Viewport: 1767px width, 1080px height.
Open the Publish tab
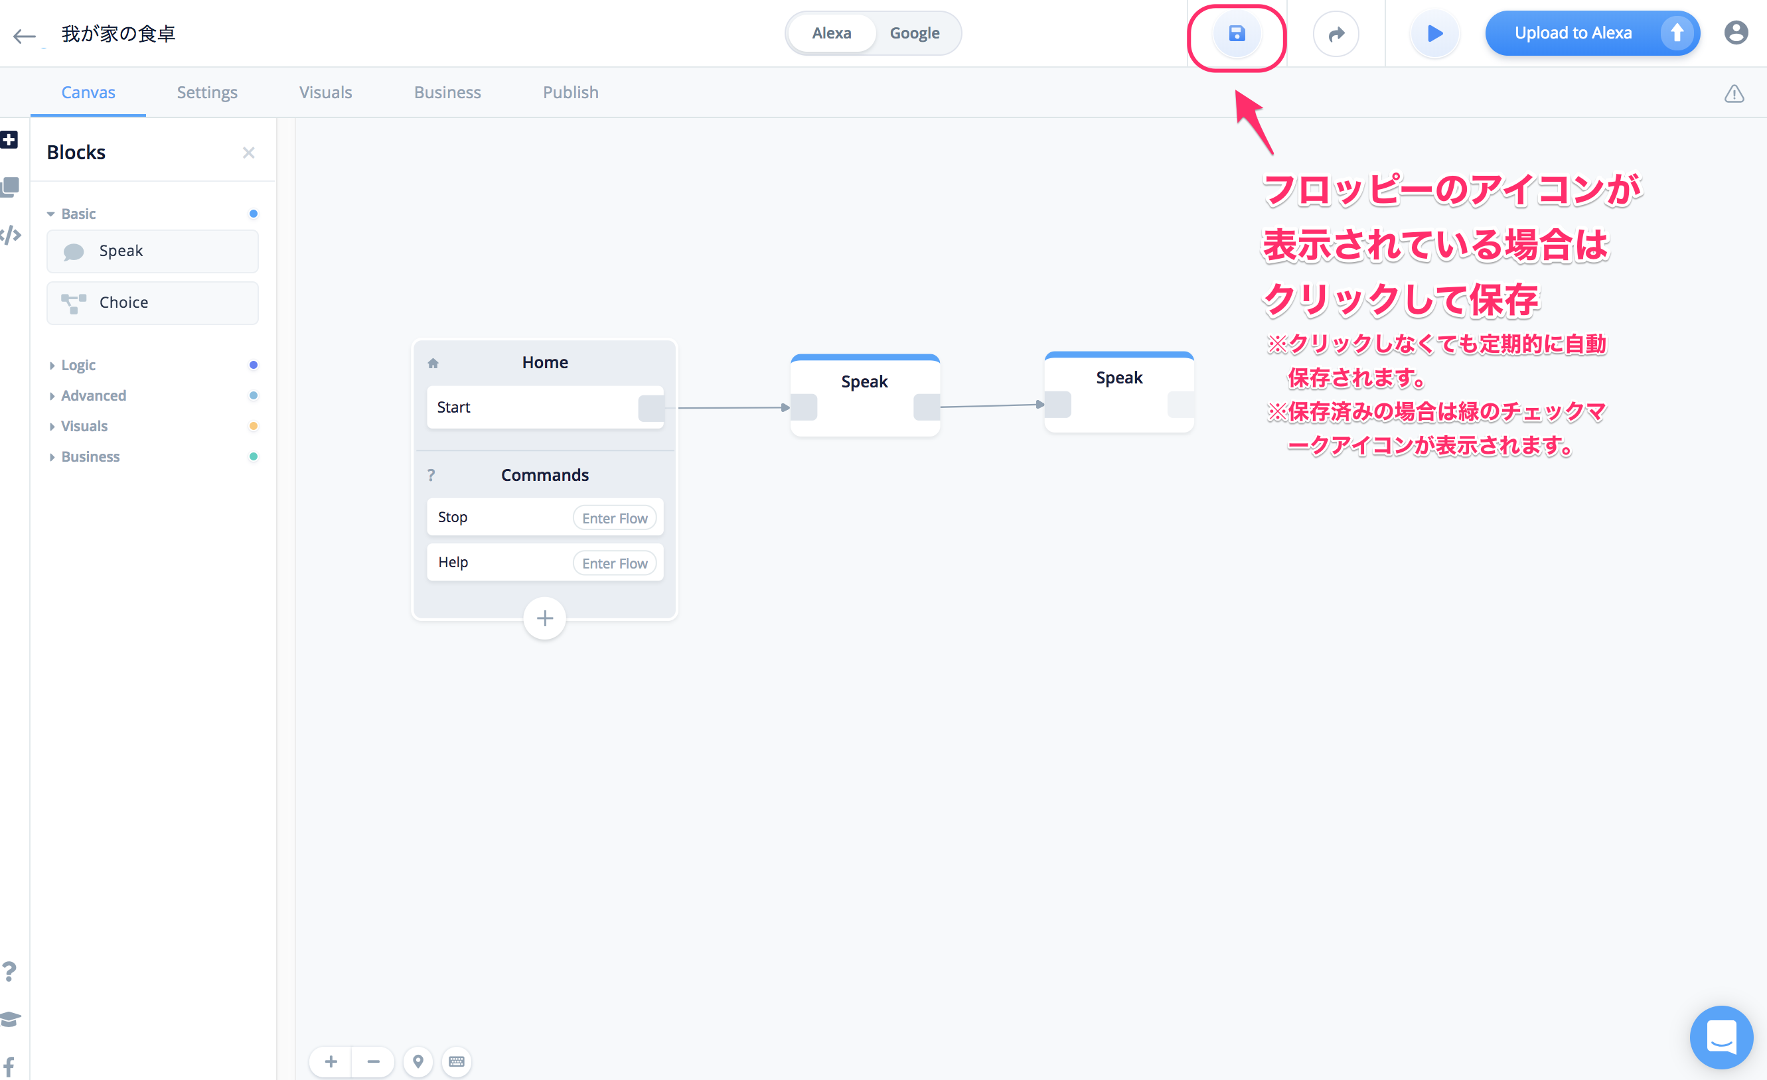(570, 92)
